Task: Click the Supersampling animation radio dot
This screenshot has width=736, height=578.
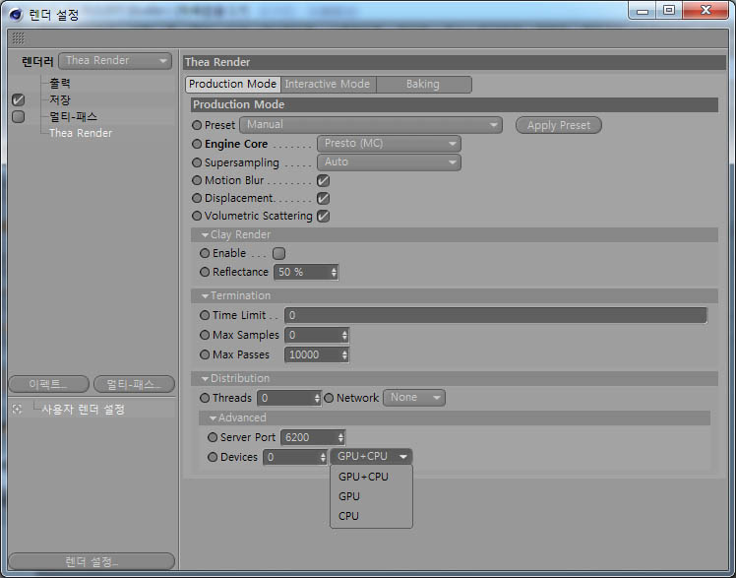Action: click(197, 162)
